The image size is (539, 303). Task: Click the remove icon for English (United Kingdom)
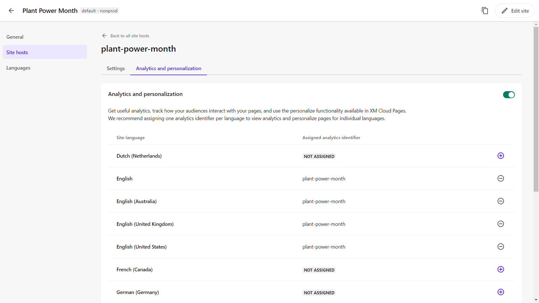[501, 224]
